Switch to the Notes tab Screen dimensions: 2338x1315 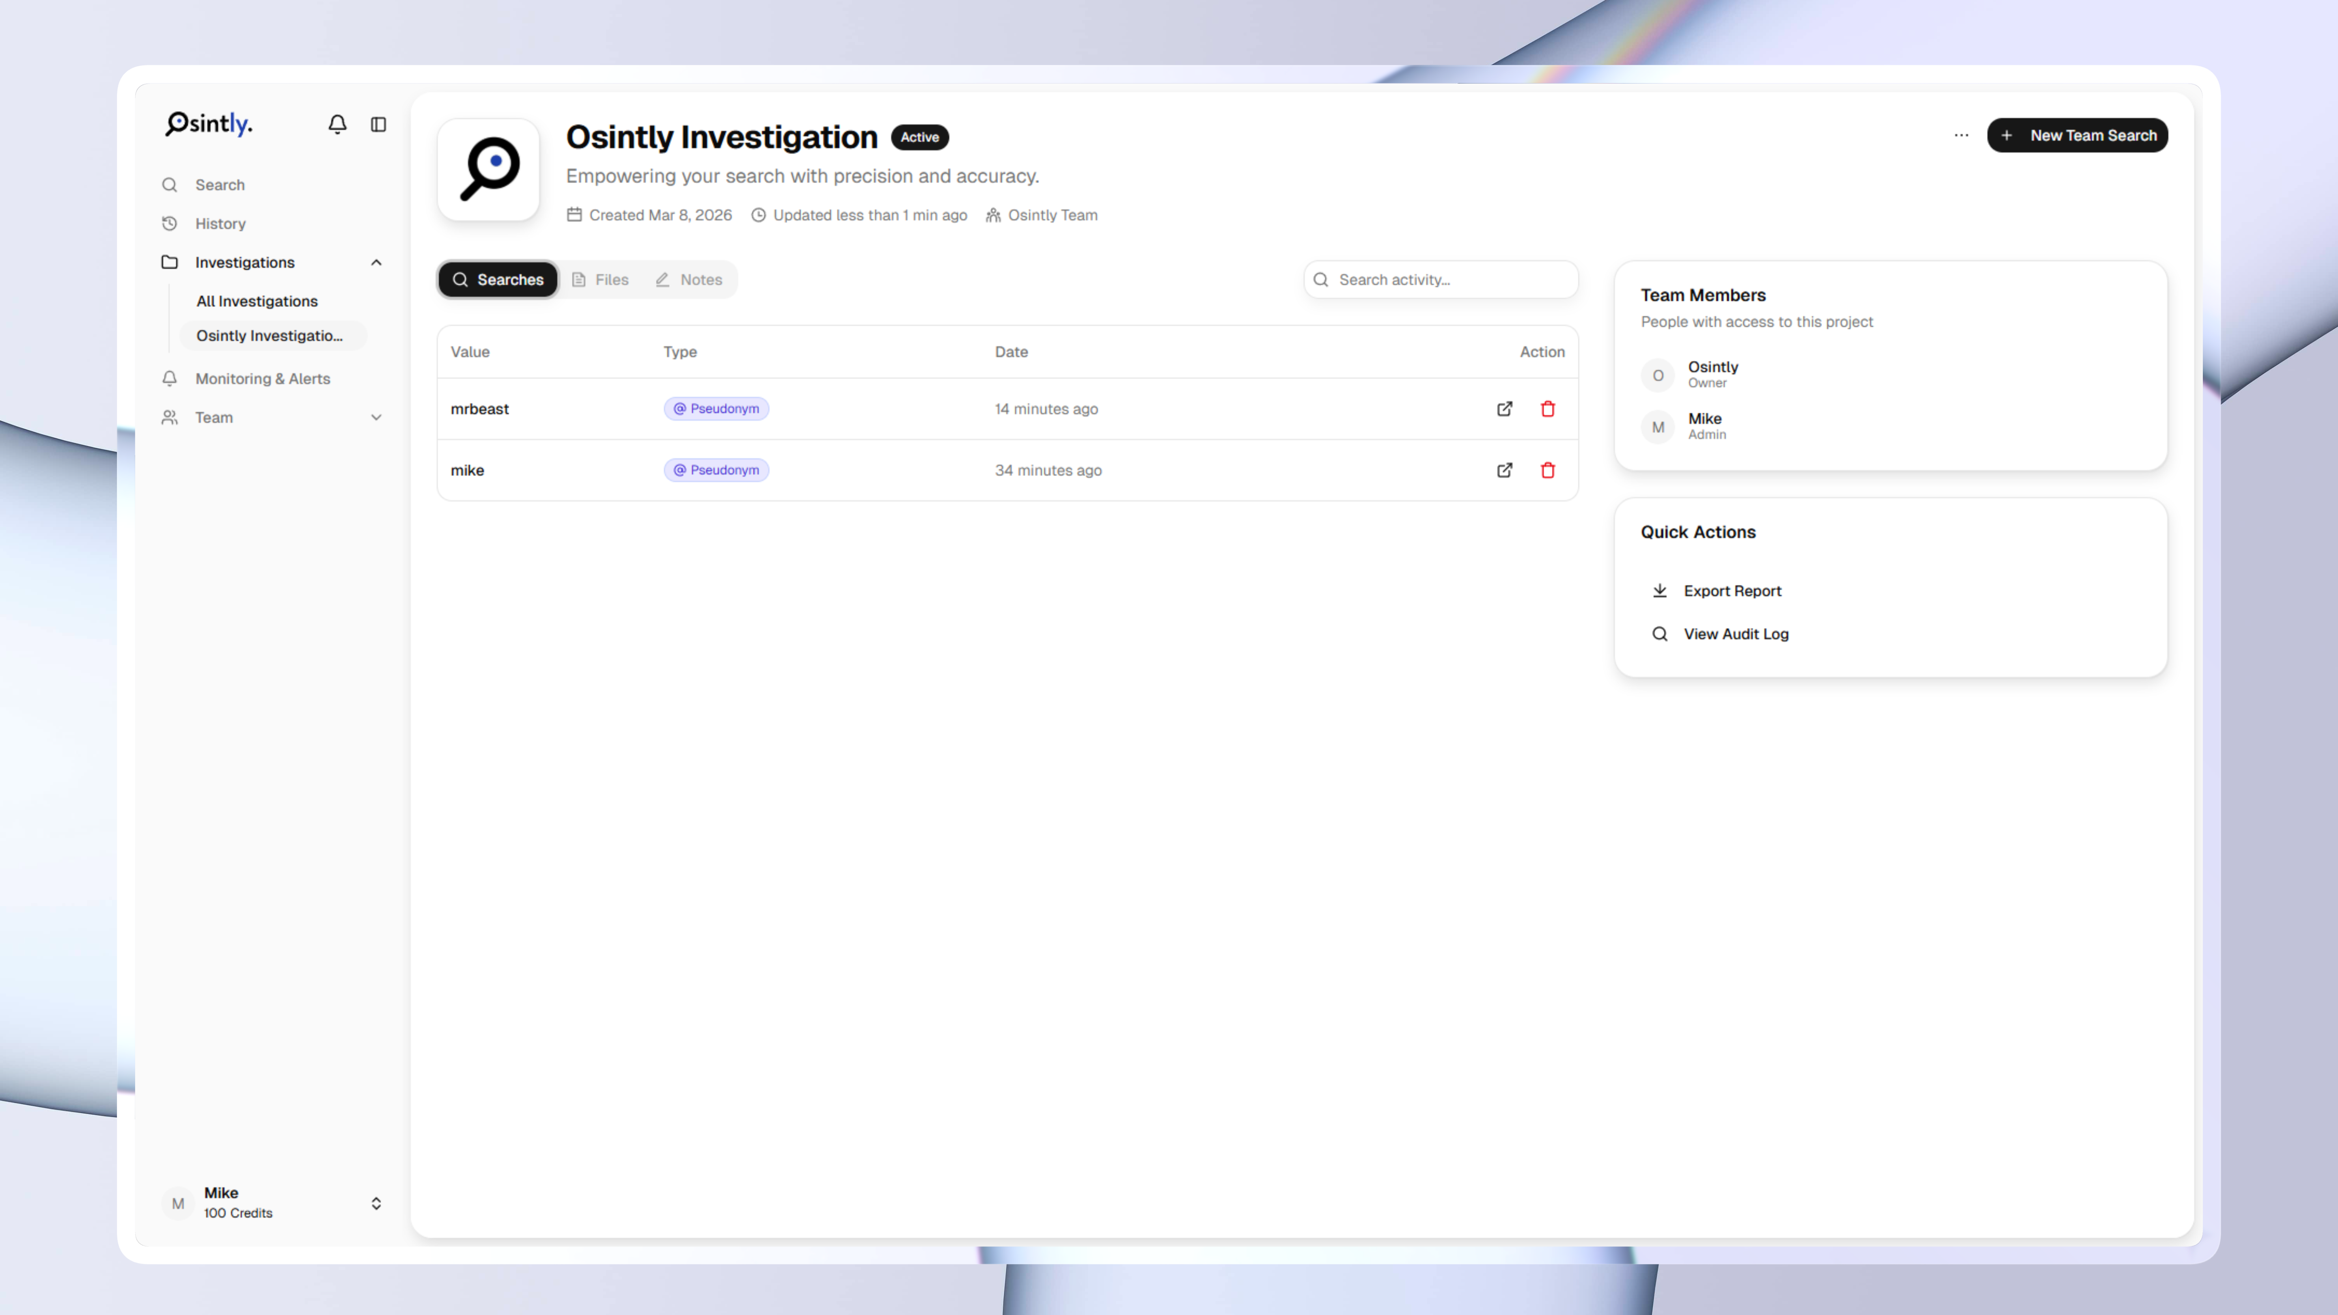tap(689, 280)
